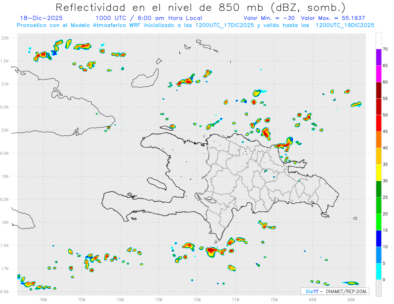Click the 'SisTT – ONAMET/REP.DOM.' credit label
Image resolution: width=394 pixels, height=304 pixels.
pyautogui.click(x=335, y=291)
